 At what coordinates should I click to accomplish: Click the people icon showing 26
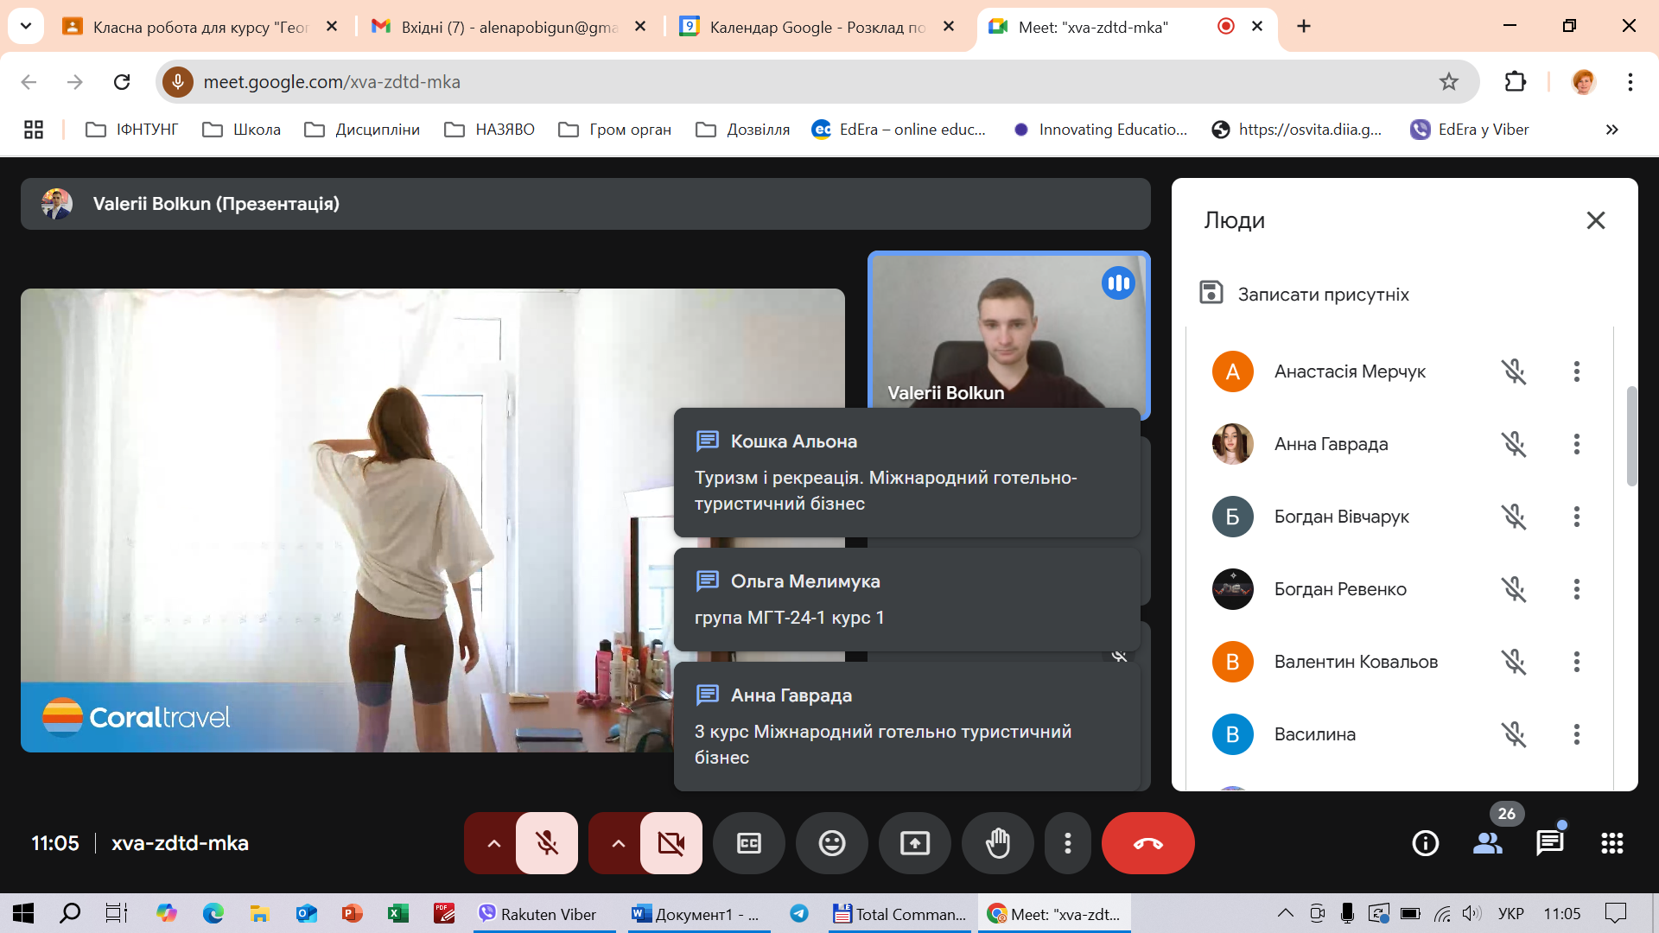click(1487, 843)
